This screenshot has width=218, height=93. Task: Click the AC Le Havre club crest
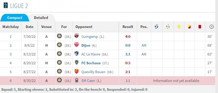(76, 54)
